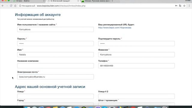
Task: Bookmark this page with the star
Action: pos(184,6)
